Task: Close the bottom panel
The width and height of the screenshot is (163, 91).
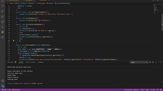Action: [x=161, y=62]
